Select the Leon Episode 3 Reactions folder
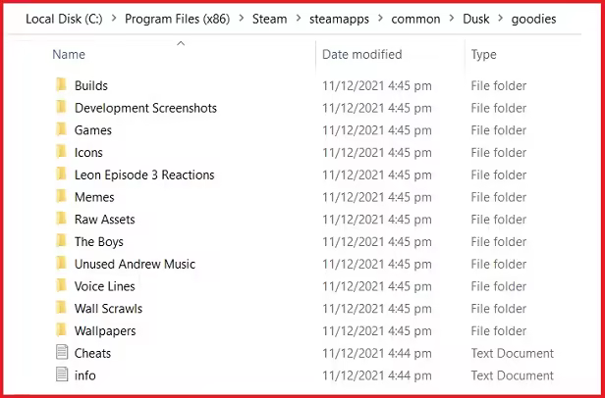The image size is (605, 398). [143, 174]
